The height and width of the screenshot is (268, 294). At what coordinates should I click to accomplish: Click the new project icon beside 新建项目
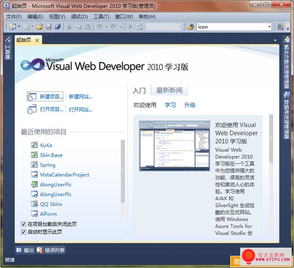tap(32, 97)
